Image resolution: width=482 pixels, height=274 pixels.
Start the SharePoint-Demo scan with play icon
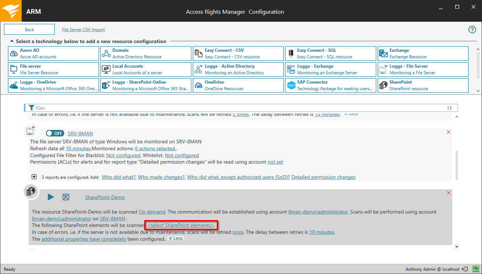tap(51, 197)
